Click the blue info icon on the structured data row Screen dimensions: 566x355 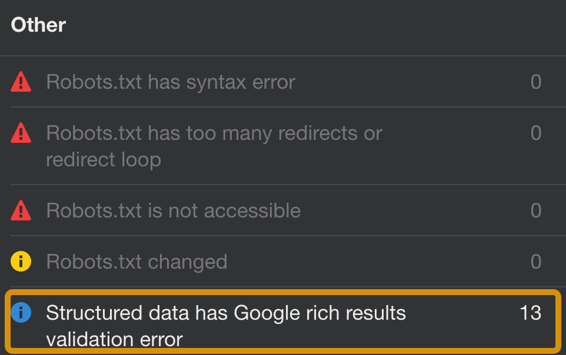point(21,313)
